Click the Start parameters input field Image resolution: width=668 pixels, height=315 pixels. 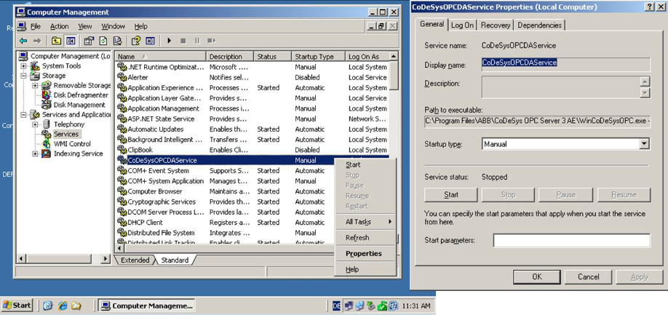tap(572, 241)
